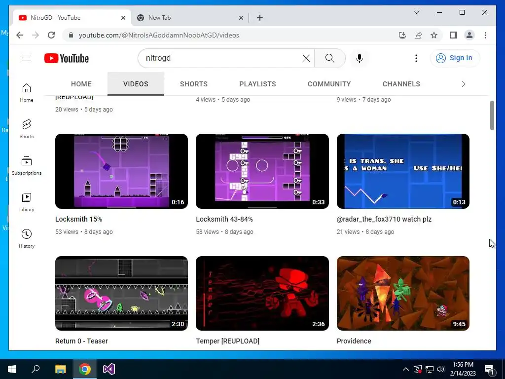Open @radar_the_fox3710 watch plz title
Screen dimensions: 505x379
[x=384, y=219]
